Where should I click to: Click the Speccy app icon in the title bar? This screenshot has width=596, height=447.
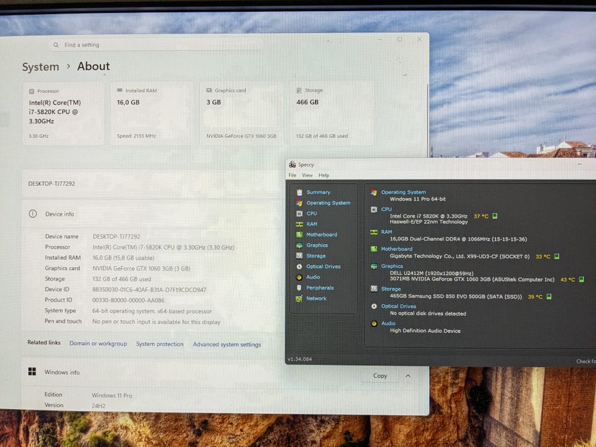click(x=292, y=165)
